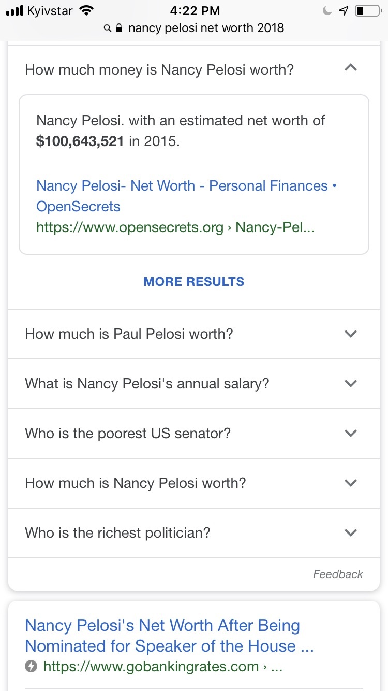Image resolution: width=388 pixels, height=691 pixels.
Task: Expand Nancy Pelosi's annual salary question
Action: (x=350, y=384)
